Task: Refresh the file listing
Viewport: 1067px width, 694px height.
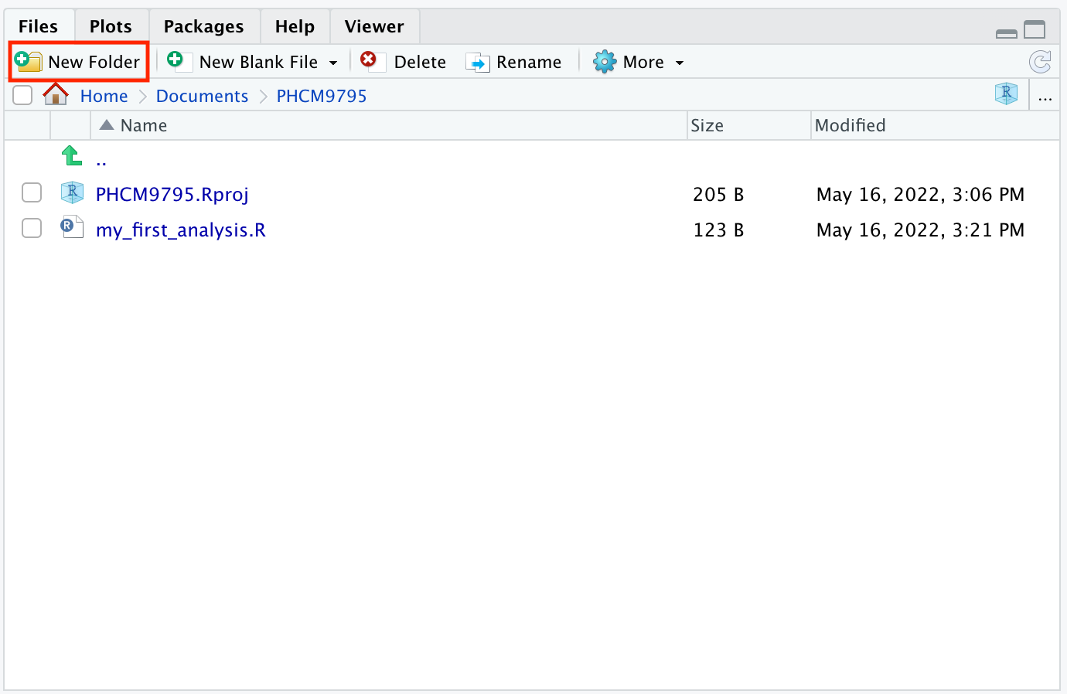Action: (1040, 62)
